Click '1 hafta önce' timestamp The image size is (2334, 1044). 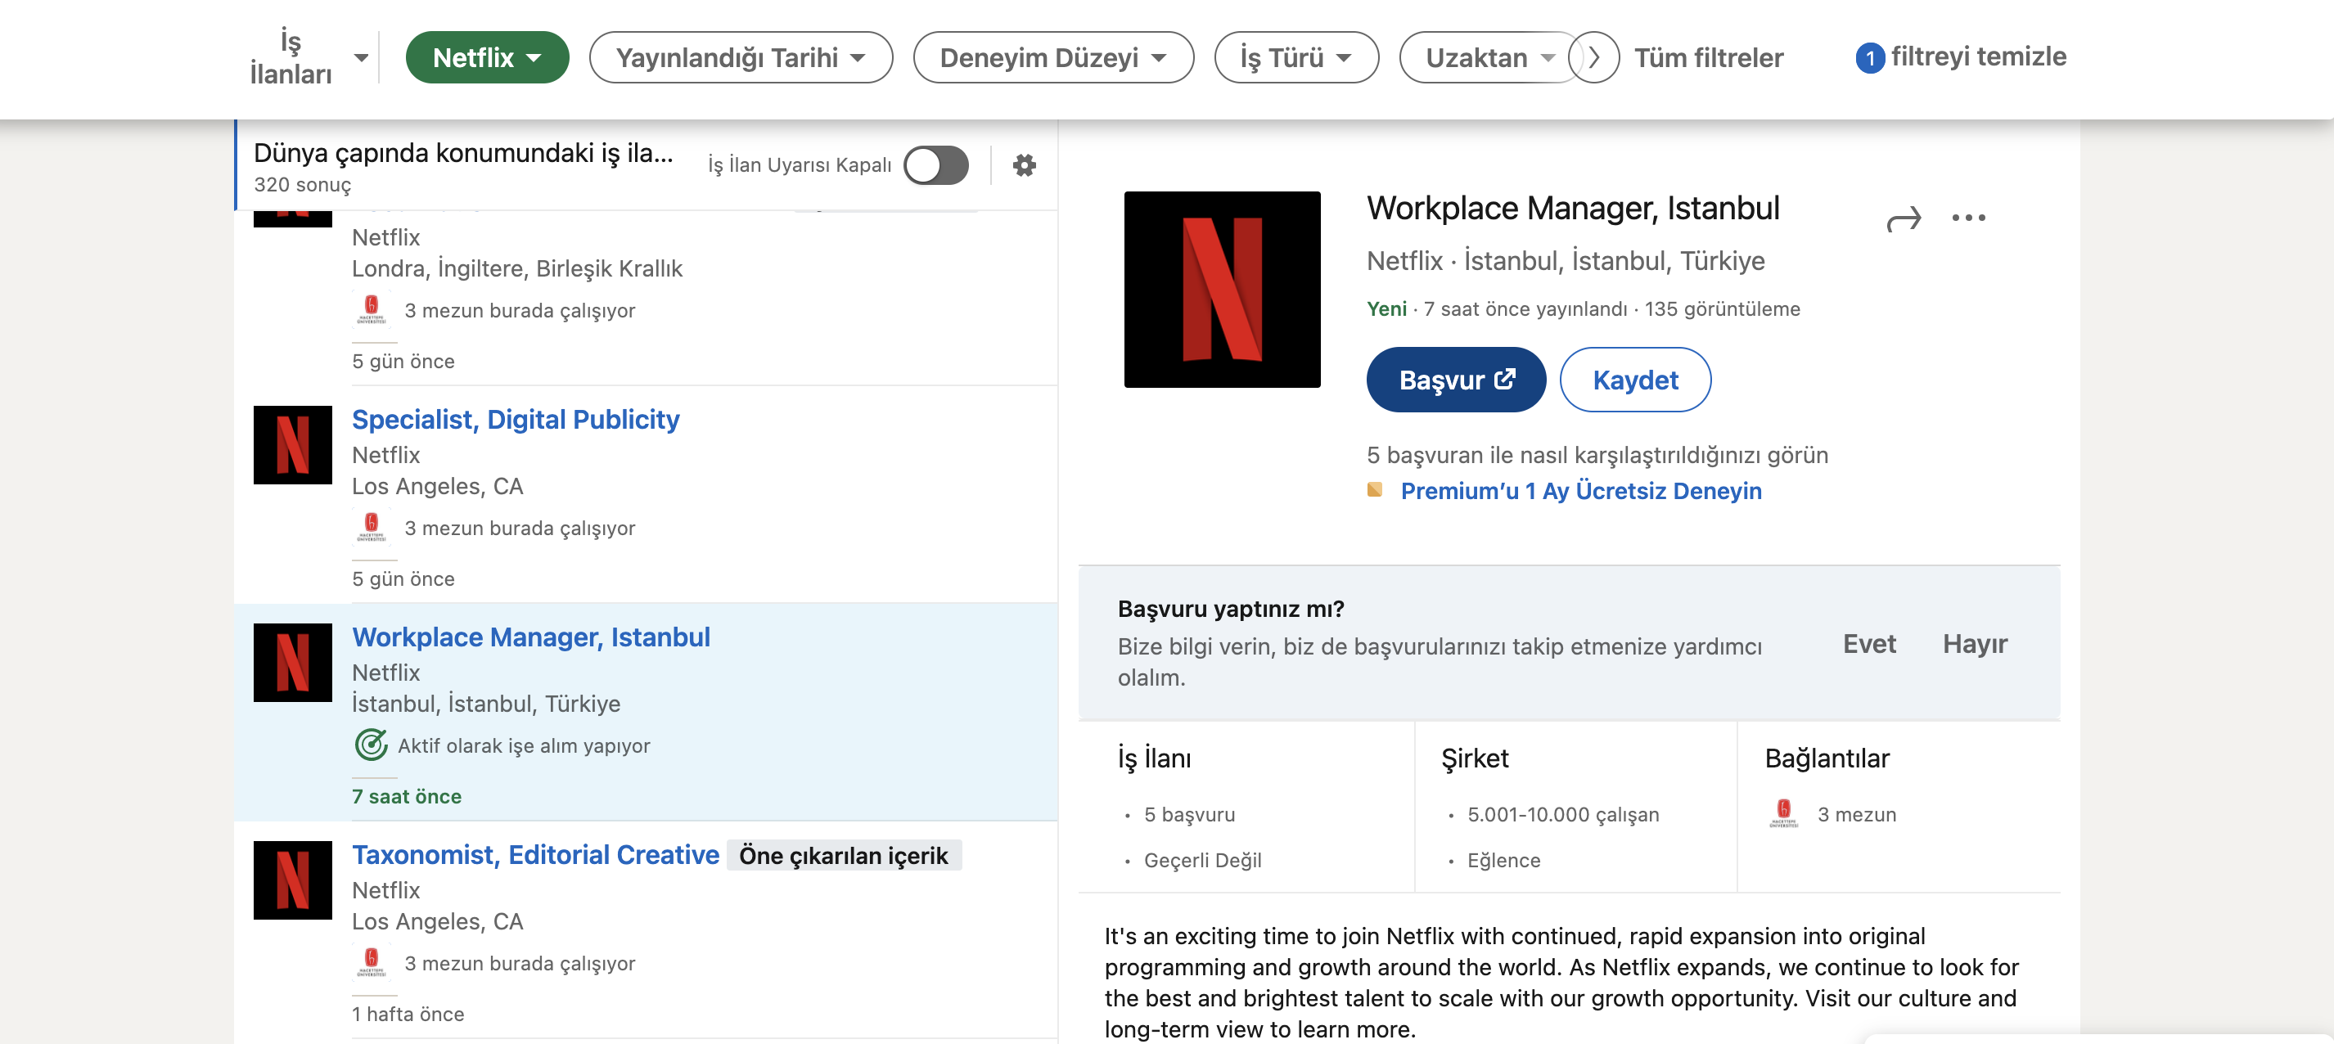click(x=407, y=1014)
